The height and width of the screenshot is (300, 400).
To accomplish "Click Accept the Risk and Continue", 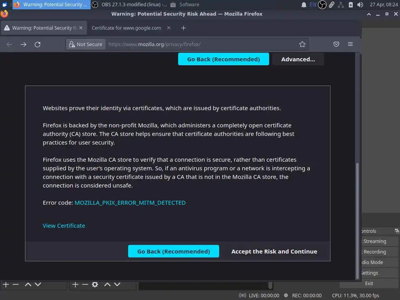I will coord(274,251).
